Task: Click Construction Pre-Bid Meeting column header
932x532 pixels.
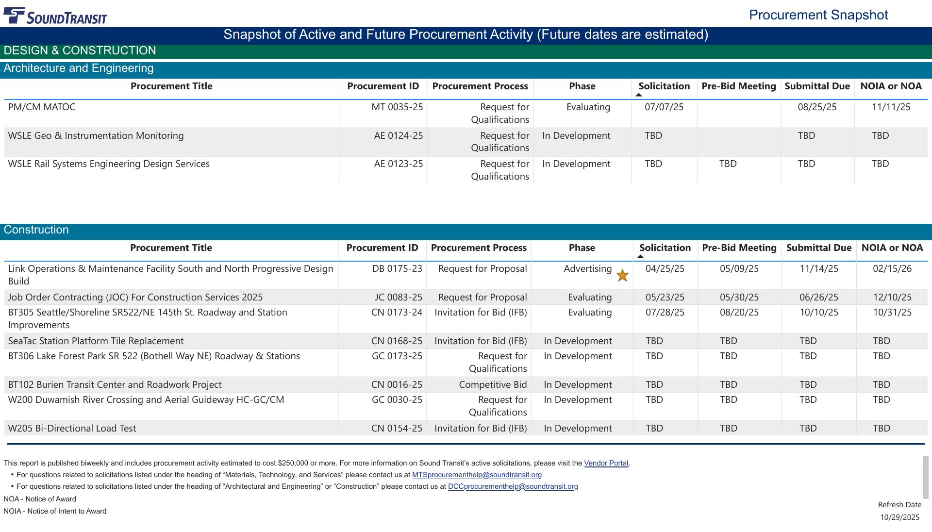Action: tap(739, 248)
